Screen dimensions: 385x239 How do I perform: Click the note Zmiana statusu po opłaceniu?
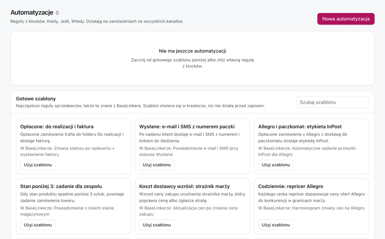pyautogui.click(x=67, y=151)
